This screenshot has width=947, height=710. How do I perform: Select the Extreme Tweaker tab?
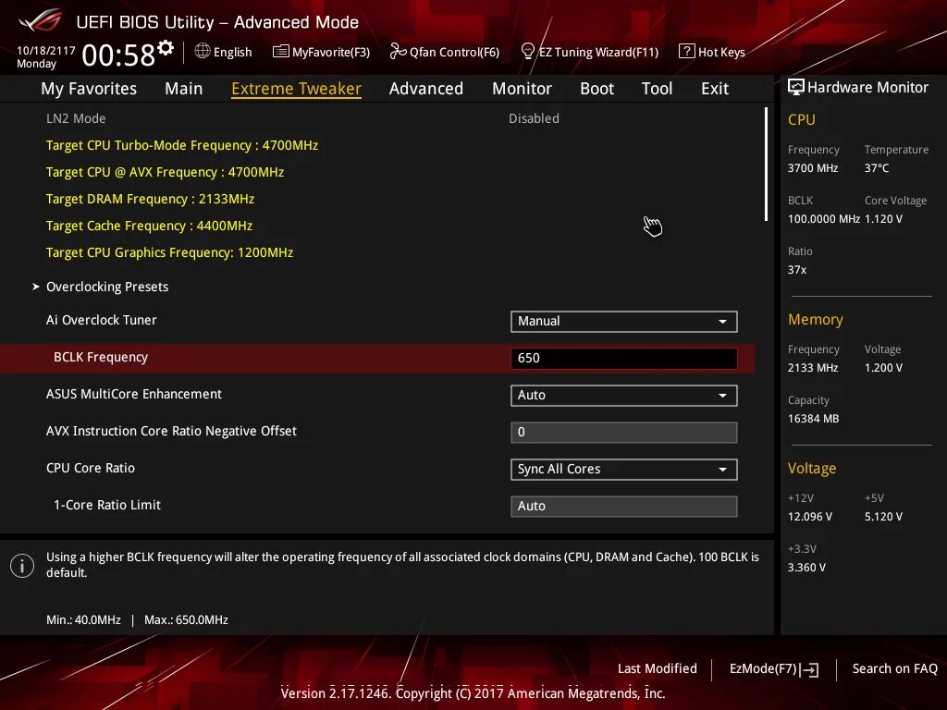[297, 89]
